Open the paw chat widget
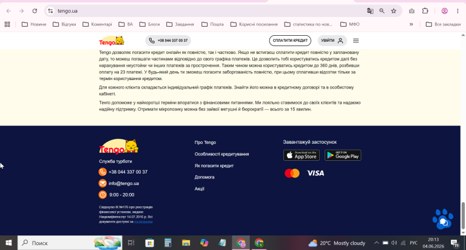Viewport: 466px width, 250px height. [x=443, y=220]
